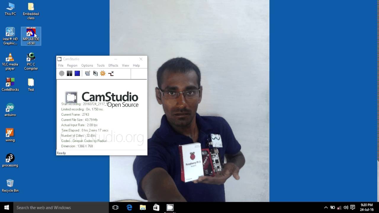Screen dimensions: 379x213
Task: Select the Test folder icon
Action: (x=31, y=85)
